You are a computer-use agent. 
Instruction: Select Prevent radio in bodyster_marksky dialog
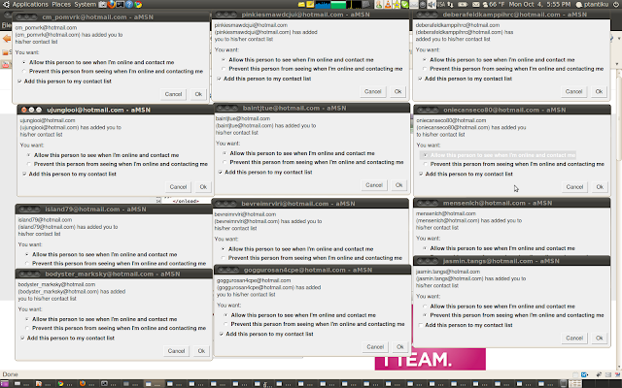(27, 328)
